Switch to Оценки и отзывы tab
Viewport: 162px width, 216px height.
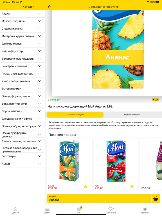(x=132, y=115)
